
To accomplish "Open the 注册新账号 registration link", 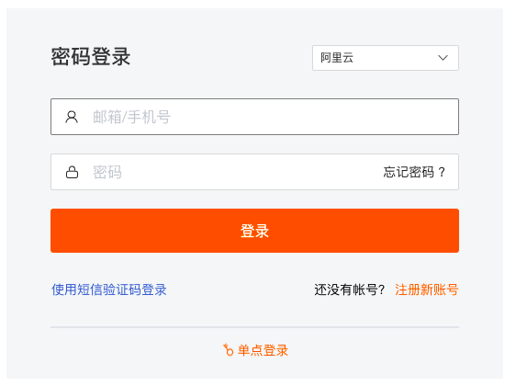I will 427,289.
